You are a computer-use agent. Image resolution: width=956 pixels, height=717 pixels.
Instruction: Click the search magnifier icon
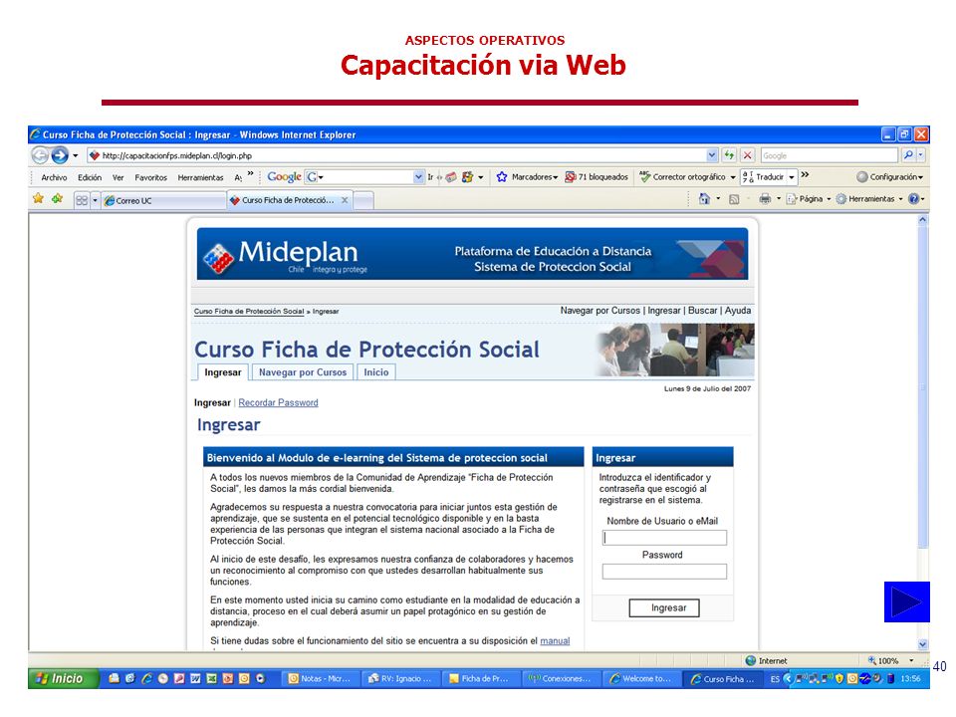click(908, 155)
